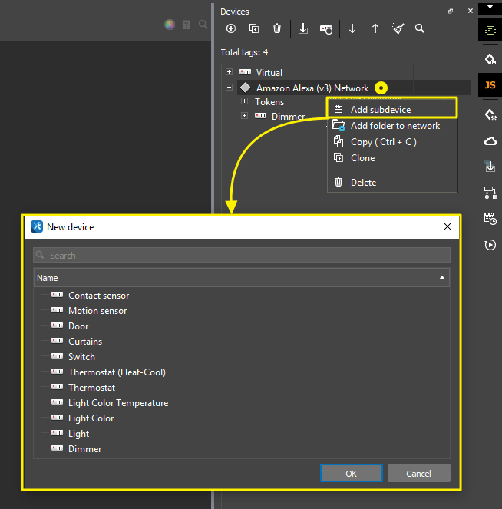Click the OK button
The width and height of the screenshot is (502, 509).
click(351, 473)
